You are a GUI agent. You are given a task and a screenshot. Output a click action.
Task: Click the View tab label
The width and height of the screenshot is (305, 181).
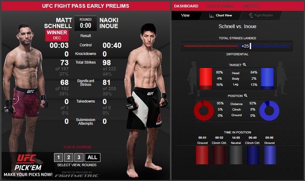pos(185,15)
